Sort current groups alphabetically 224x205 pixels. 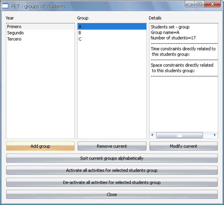[x=112, y=158]
